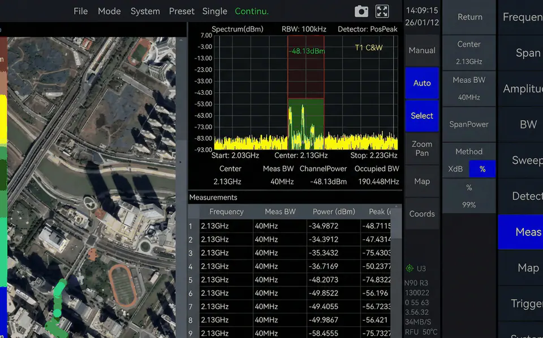Select measurement row 2 with power -34.3912
Image resolution: width=543 pixels, height=338 pixels.
290,239
